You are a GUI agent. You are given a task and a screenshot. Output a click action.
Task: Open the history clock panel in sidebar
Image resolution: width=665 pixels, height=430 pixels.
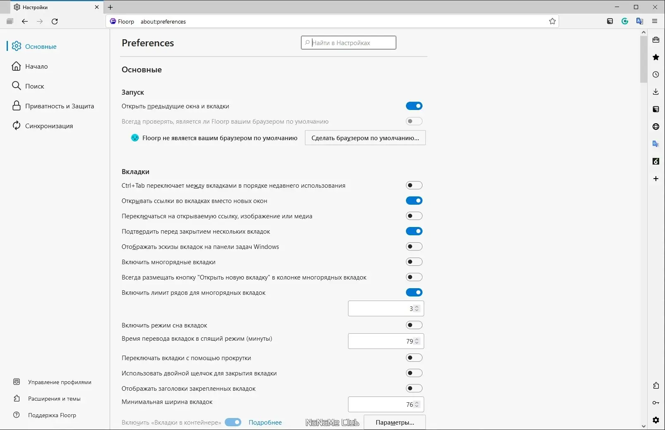[656, 74]
